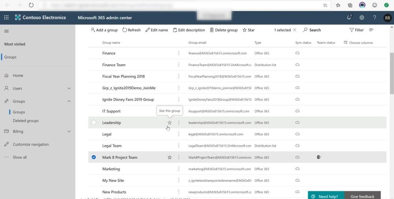This screenshot has width=394, height=199.
Task: Open more actions for Fiscal Year Planning 2018
Action: (179, 76)
